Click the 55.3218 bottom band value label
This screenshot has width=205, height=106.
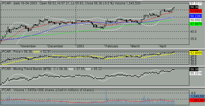pyautogui.click(x=196, y=73)
